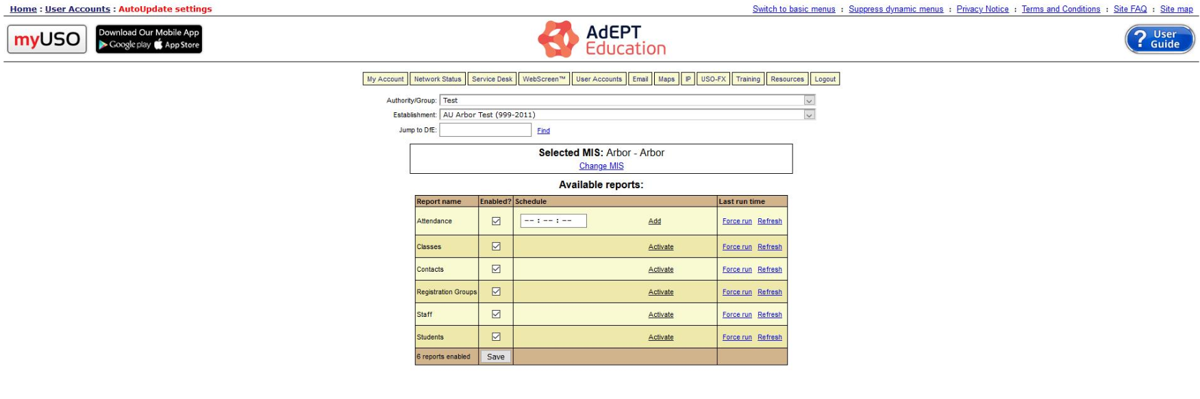Toggle the Students enabled checkbox
Screen dimensions: 1200x399
point(496,337)
